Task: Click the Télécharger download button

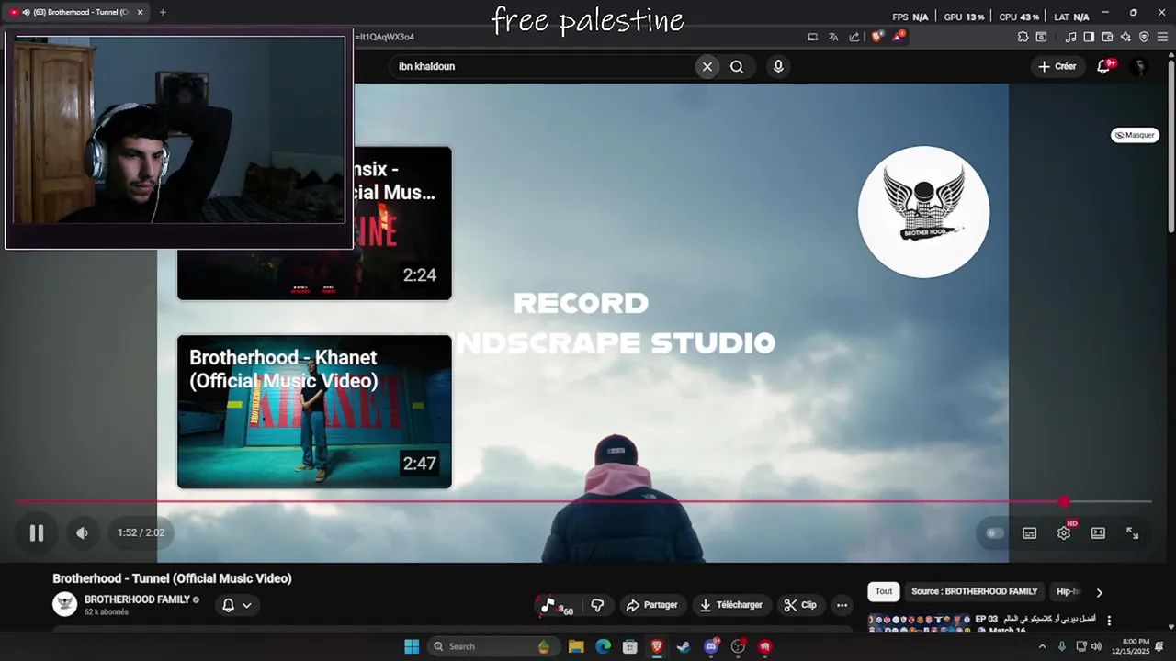Action: click(x=731, y=605)
